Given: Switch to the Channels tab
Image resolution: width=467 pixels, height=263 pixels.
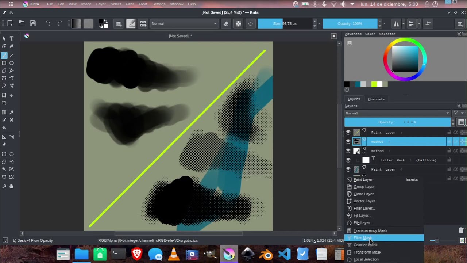Looking at the screenshot, I should [376, 99].
